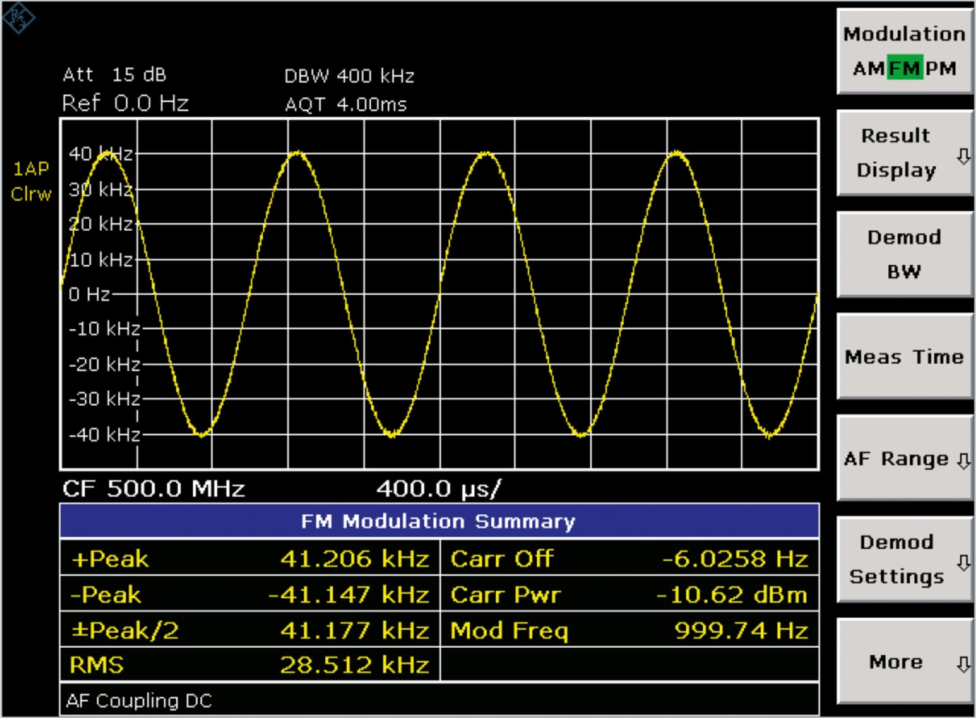Click the CF 500.0 MHz center frequency field
The height and width of the screenshot is (718, 976).
tap(154, 488)
